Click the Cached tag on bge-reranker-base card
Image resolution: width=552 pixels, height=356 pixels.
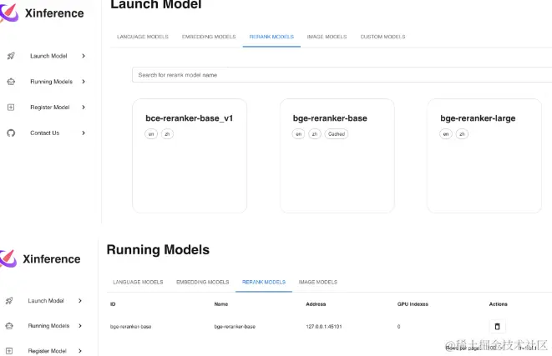pos(337,134)
